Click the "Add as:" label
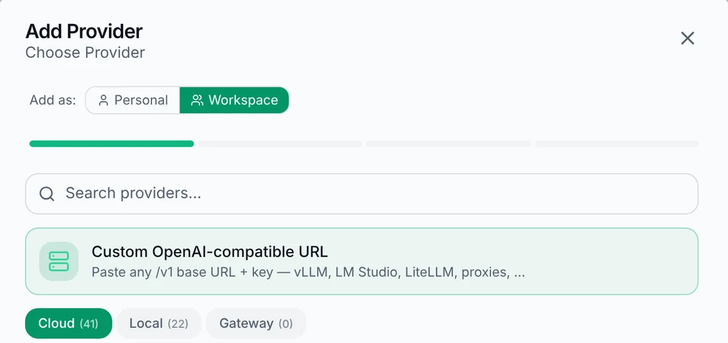 (x=53, y=100)
